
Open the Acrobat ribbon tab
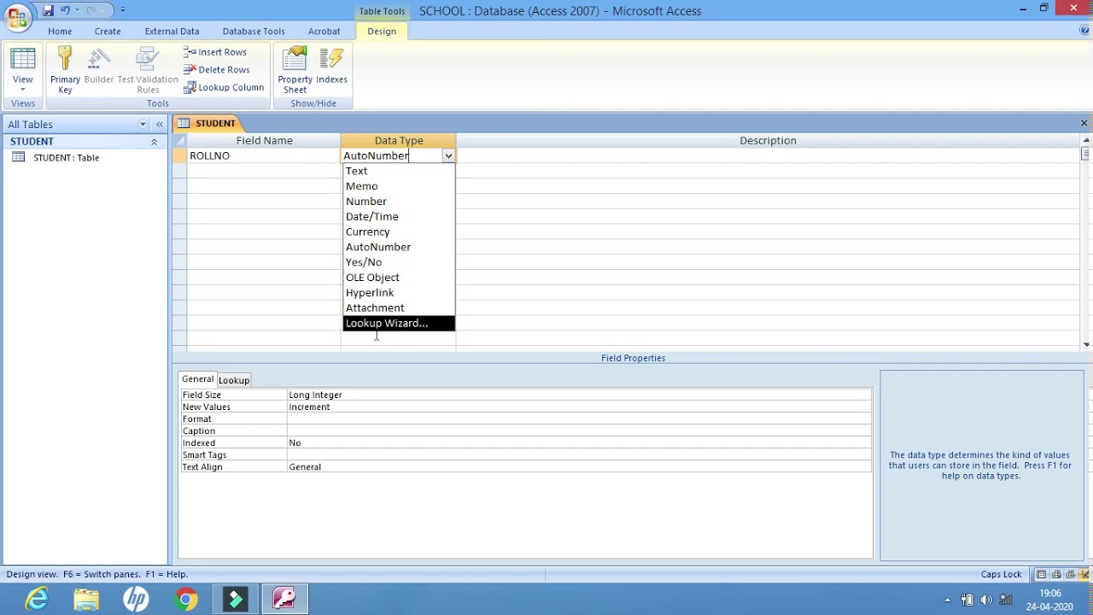coord(324,31)
